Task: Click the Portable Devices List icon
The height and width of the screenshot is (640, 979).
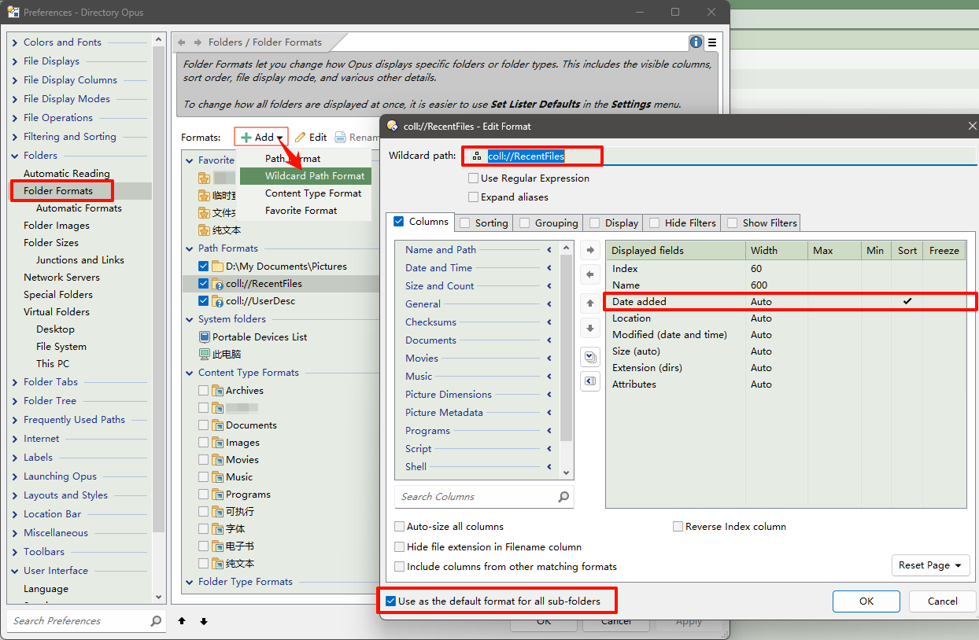Action: point(205,337)
